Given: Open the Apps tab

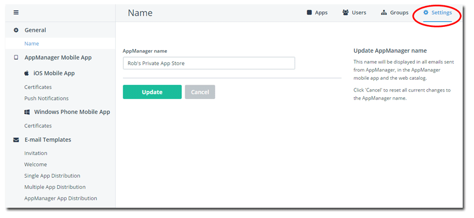Looking at the screenshot, I should tap(317, 13).
